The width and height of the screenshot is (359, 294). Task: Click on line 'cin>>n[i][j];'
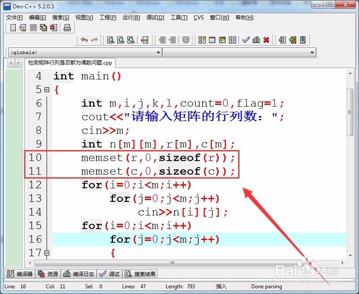pyautogui.click(x=182, y=212)
